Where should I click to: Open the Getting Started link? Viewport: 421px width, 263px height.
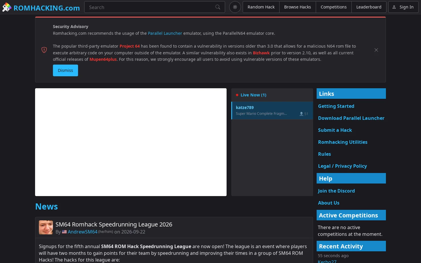tap(336, 106)
